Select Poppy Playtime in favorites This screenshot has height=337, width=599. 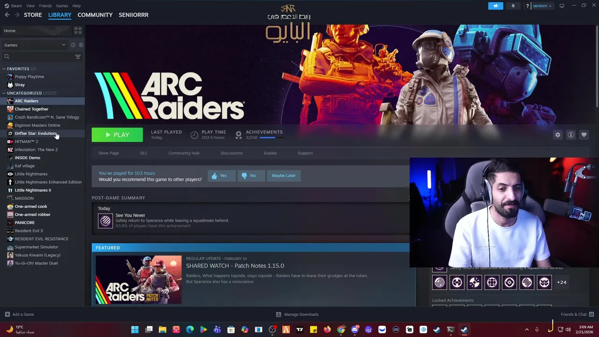coord(29,77)
